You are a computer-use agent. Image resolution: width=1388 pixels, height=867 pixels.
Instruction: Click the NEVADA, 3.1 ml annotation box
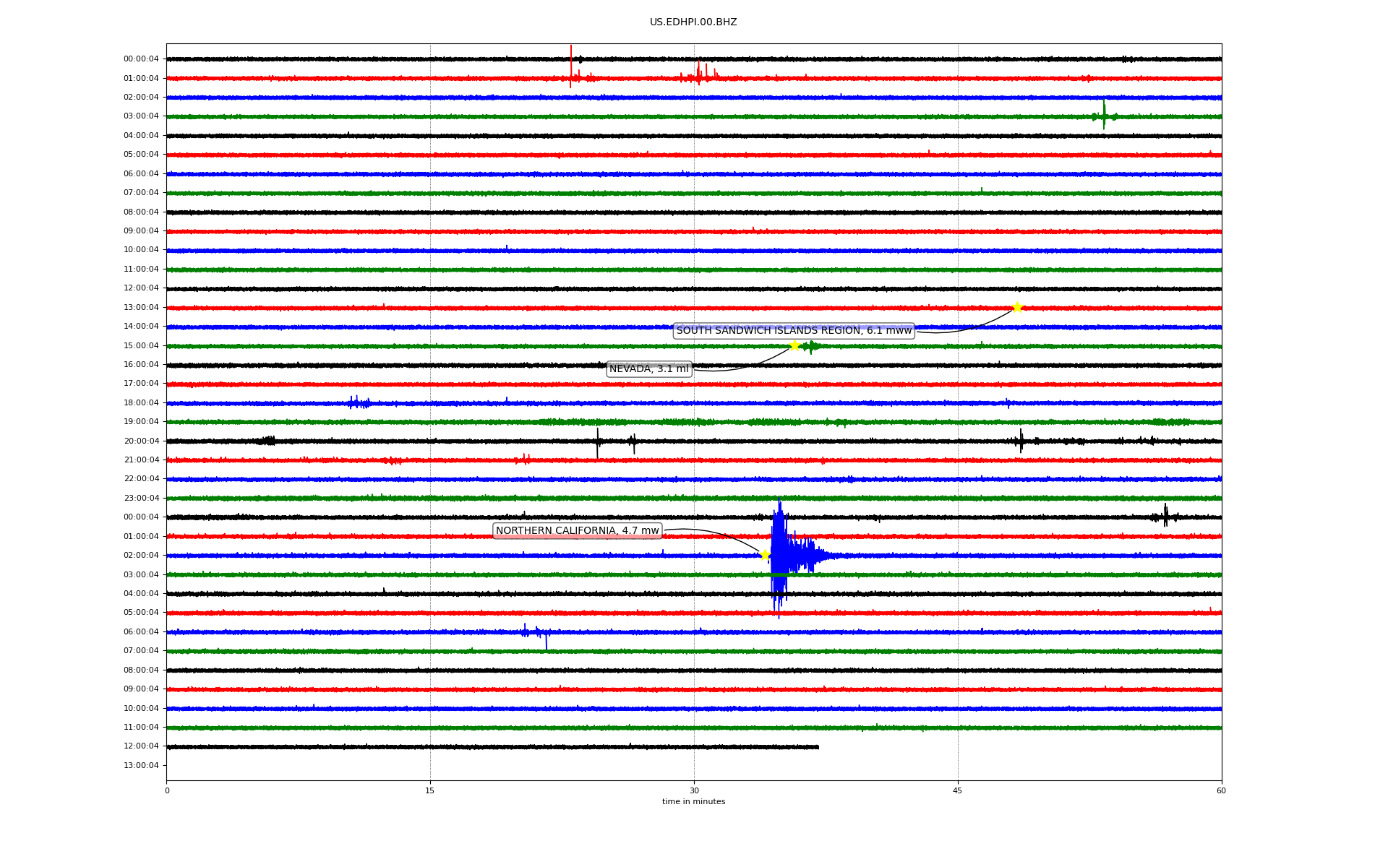(649, 369)
